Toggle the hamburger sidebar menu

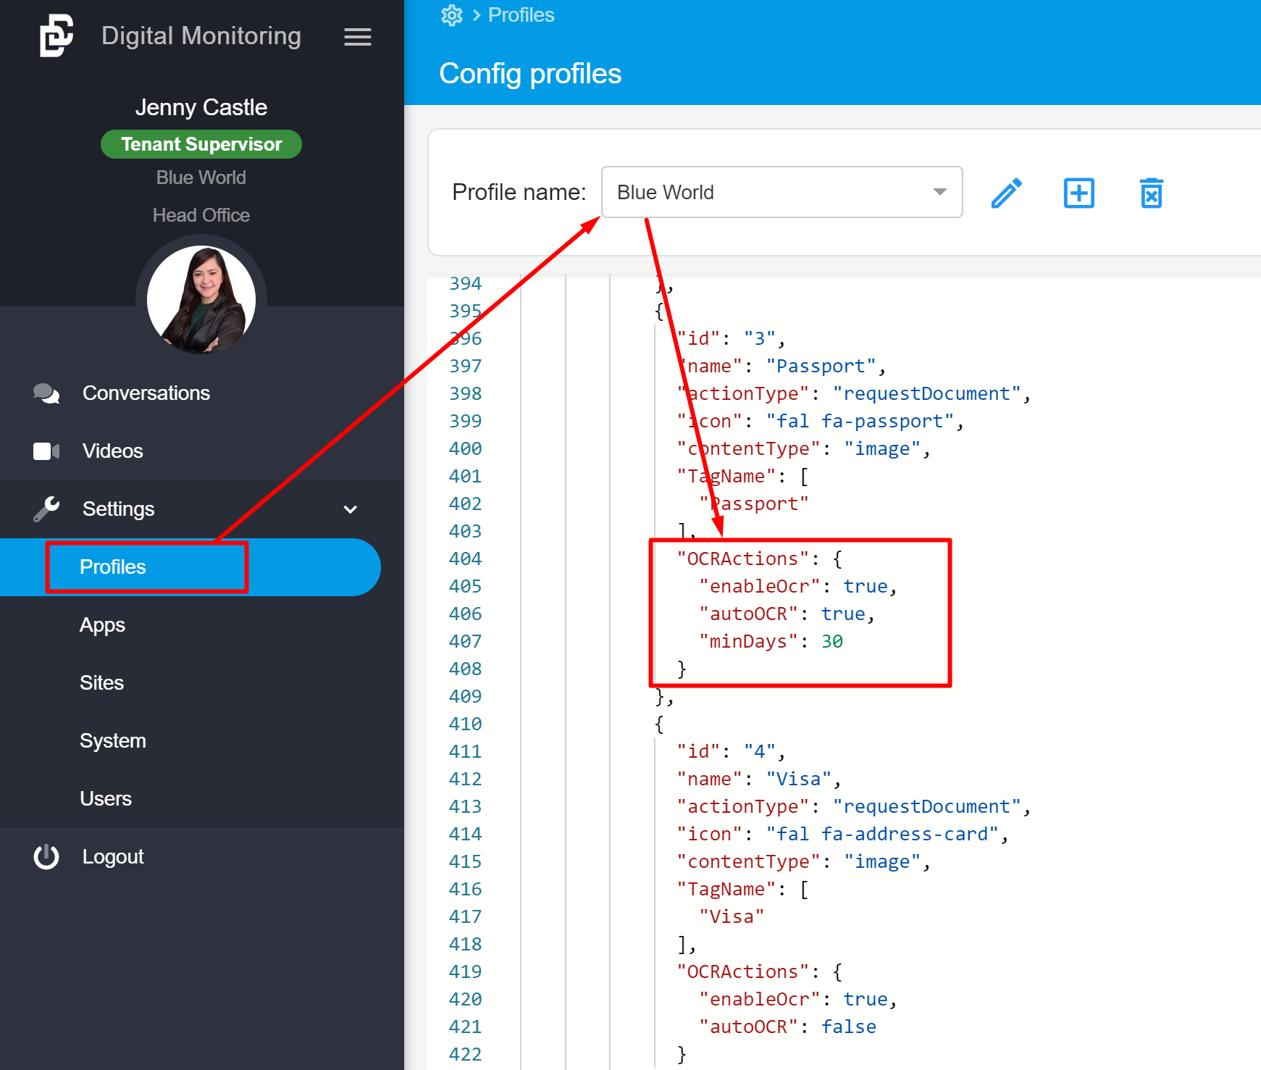coord(357,37)
